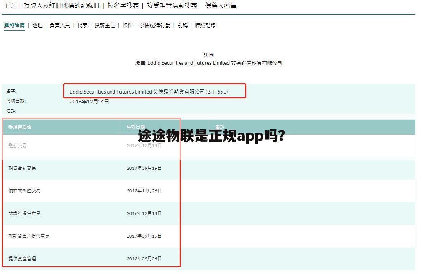Click the date in 證券交易 row
The image size is (422, 274).
(x=144, y=146)
